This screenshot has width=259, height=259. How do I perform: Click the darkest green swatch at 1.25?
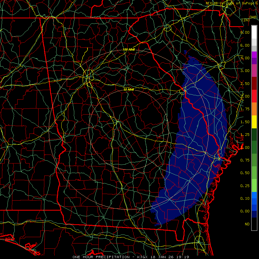coord(254,134)
